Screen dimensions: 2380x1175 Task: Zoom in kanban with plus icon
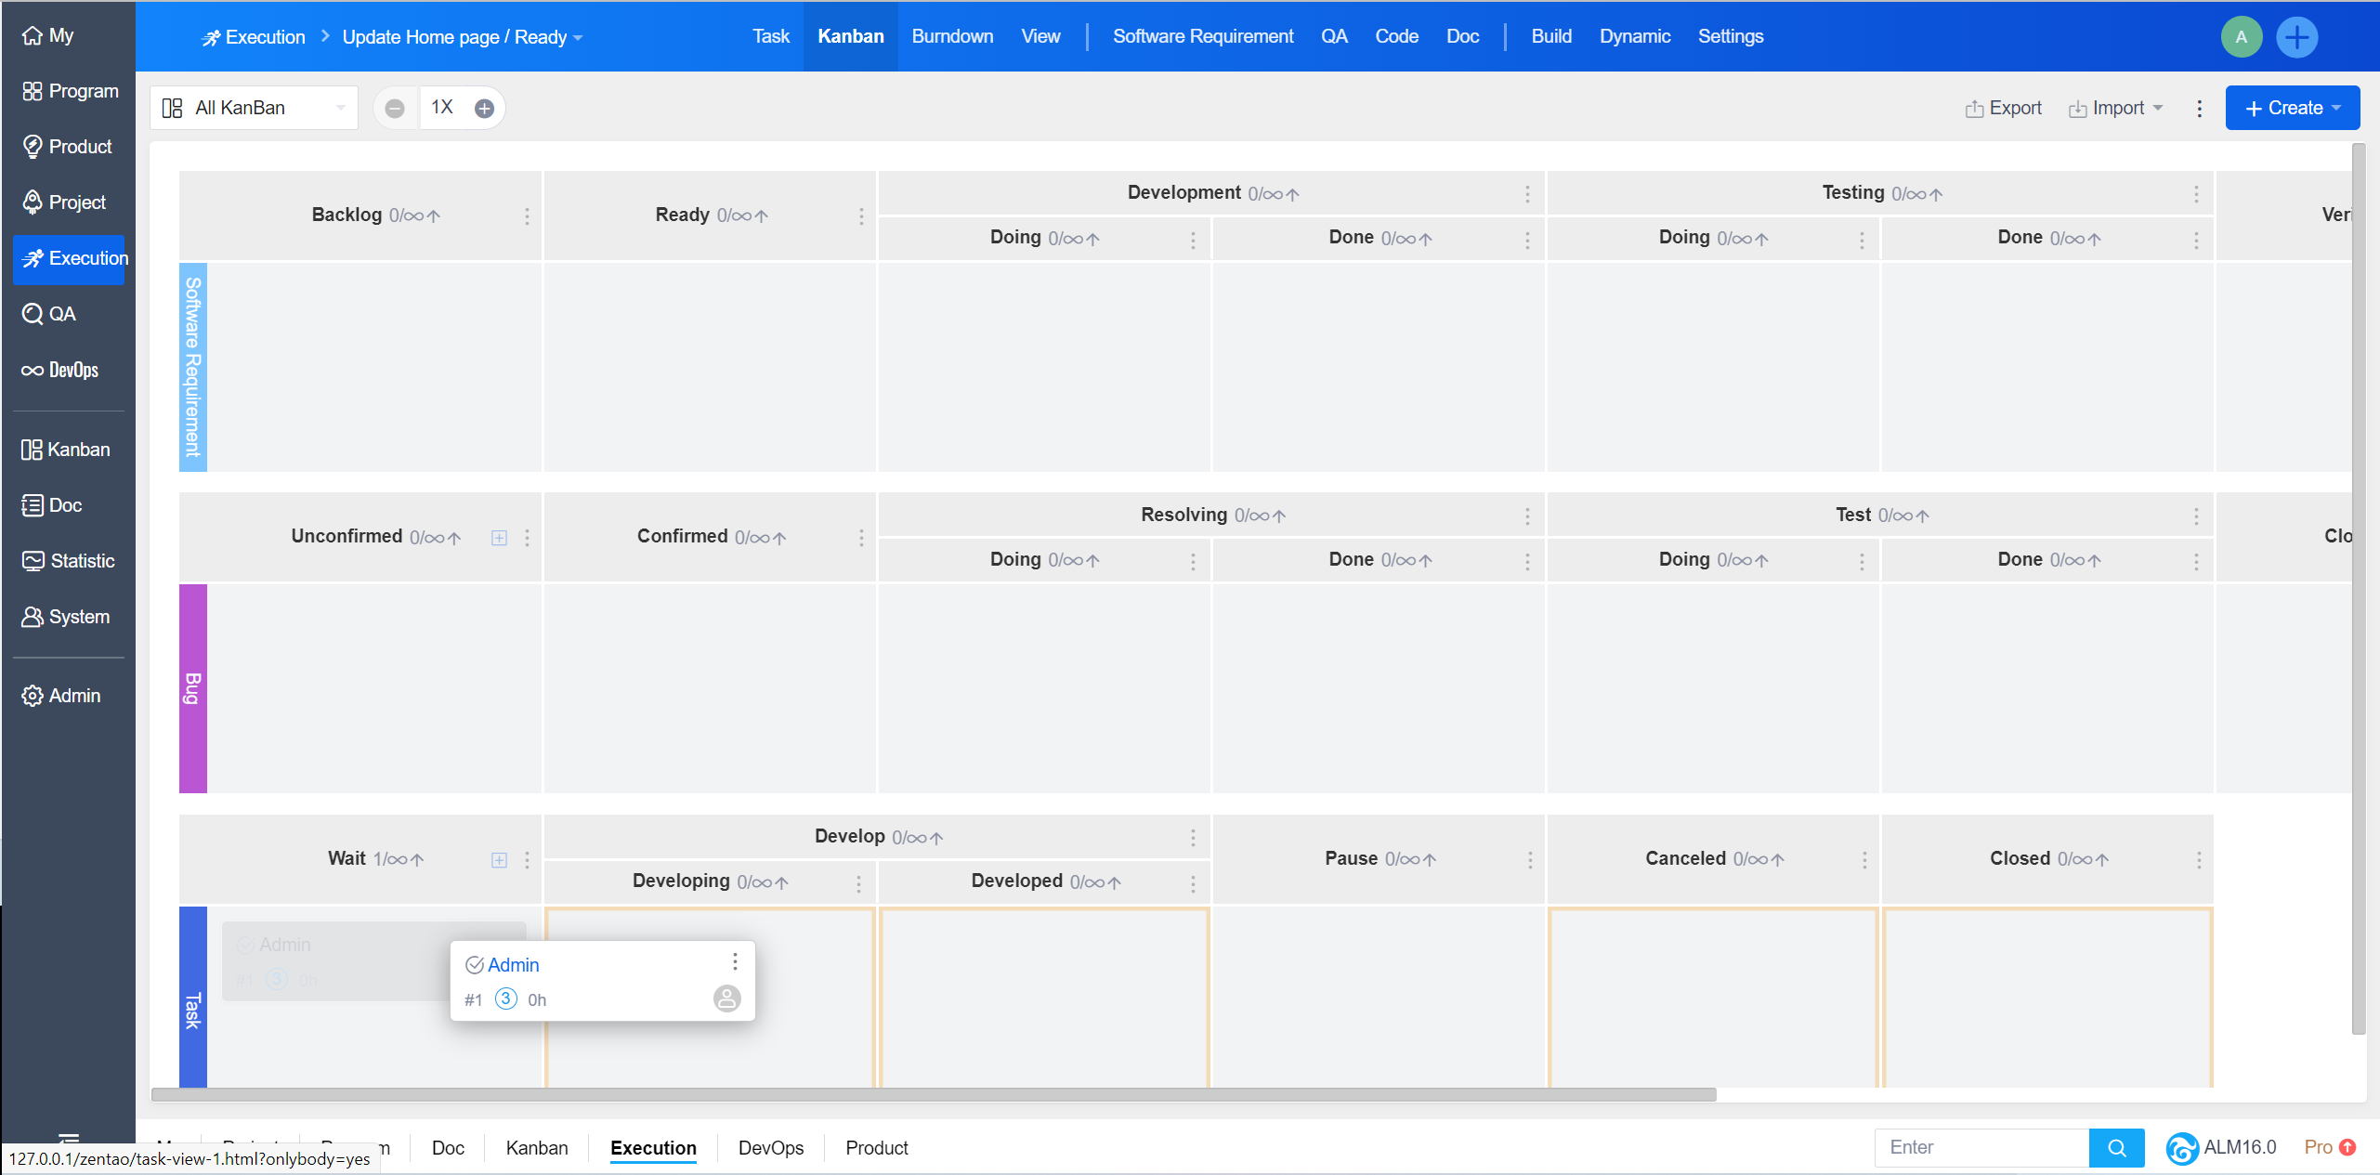click(484, 109)
